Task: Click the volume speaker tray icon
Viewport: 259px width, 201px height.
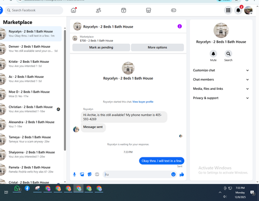Action: (x=225, y=196)
